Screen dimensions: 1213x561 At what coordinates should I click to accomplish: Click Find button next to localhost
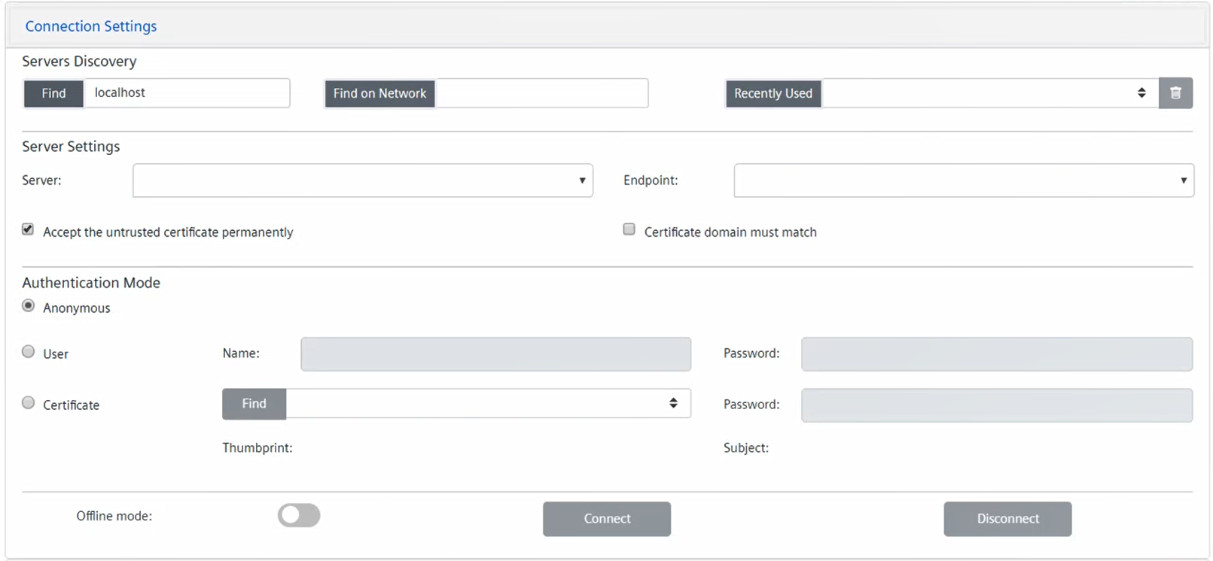pyautogui.click(x=53, y=93)
